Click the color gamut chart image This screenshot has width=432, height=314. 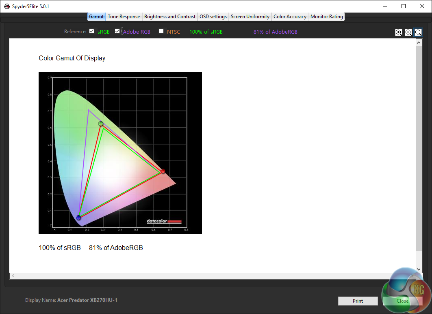120,152
